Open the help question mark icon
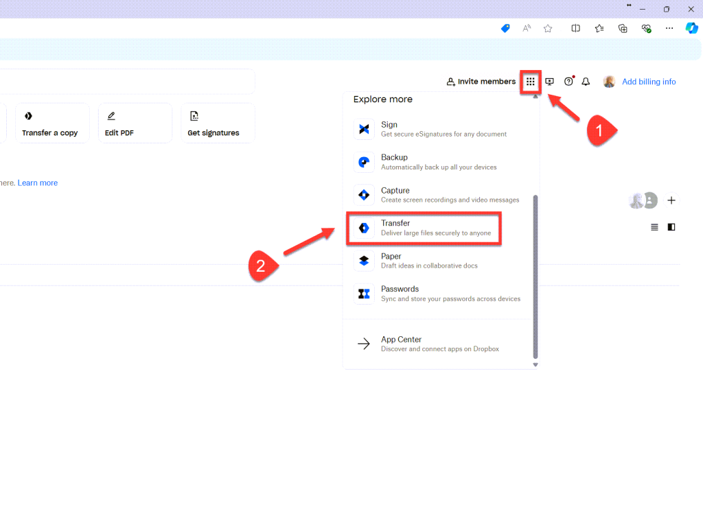Viewport: 703px width, 518px height. point(568,82)
